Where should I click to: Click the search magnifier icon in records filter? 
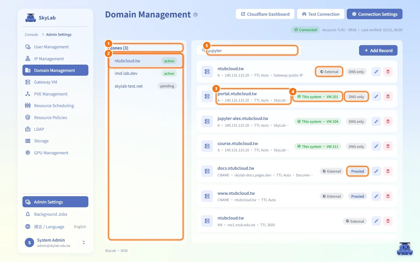click(x=203, y=50)
